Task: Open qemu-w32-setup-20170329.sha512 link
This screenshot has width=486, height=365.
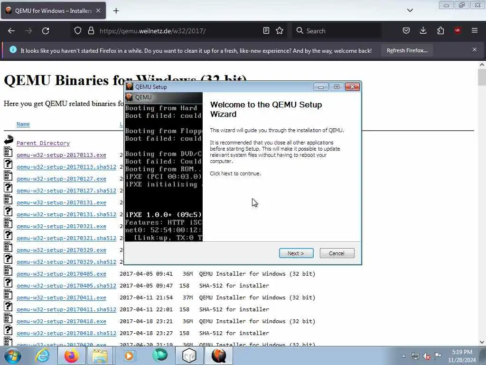Action: point(66,262)
